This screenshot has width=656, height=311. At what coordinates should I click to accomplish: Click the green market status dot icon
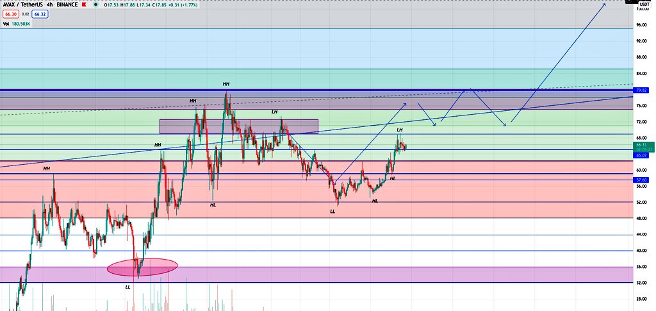[96, 4]
